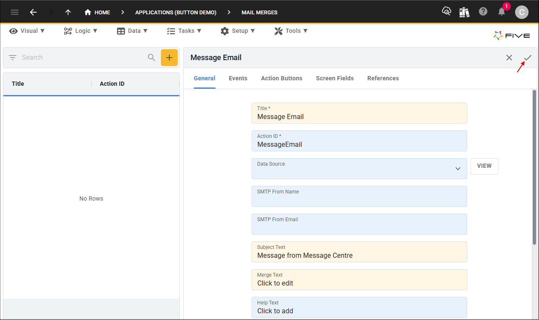Open the Tools menu
Viewport: 539px width, 320px height.
291,31
